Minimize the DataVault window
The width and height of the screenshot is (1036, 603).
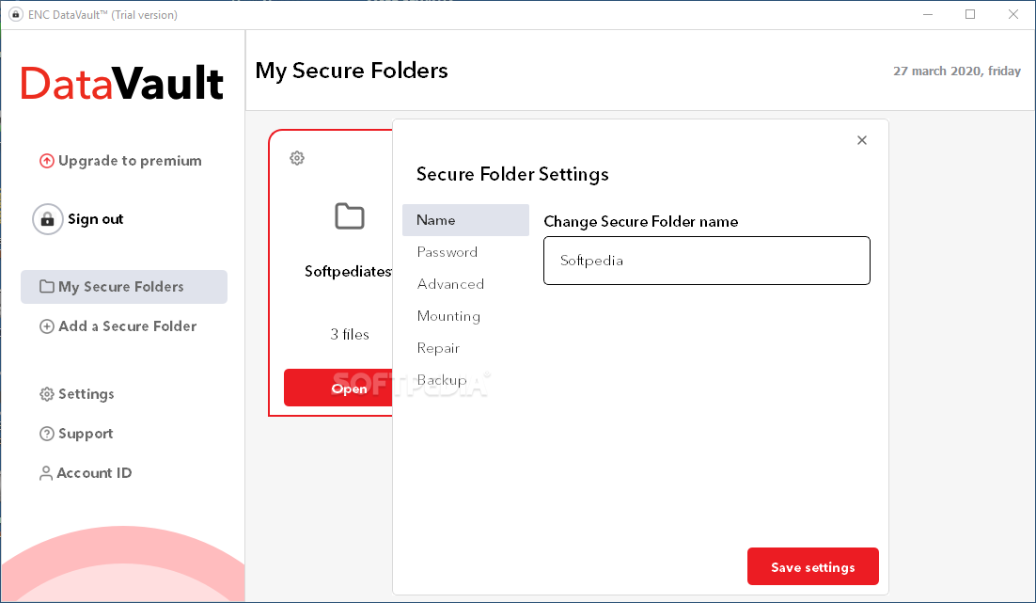pyautogui.click(x=928, y=14)
